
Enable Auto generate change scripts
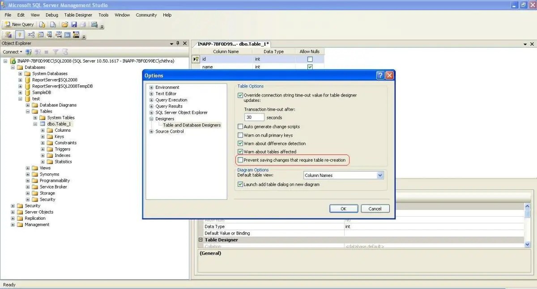240,126
